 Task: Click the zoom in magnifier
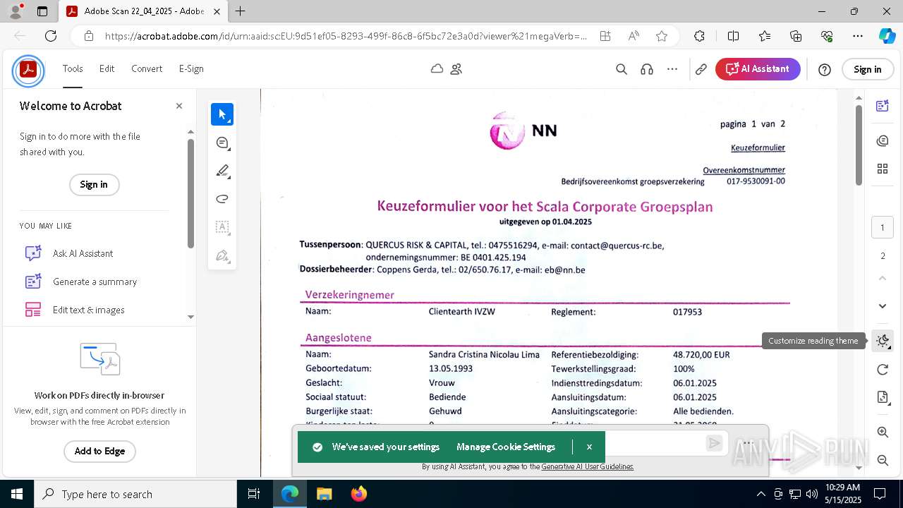(x=883, y=432)
